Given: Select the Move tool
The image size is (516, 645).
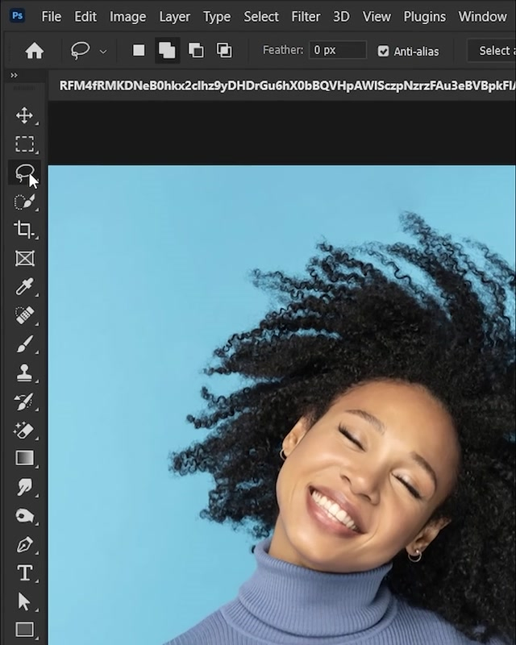Looking at the screenshot, I should pos(24,115).
